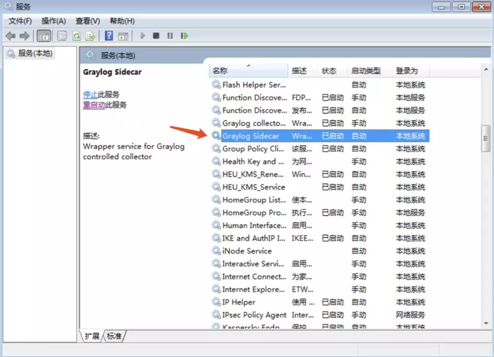Image resolution: width=494 pixels, height=357 pixels.
Task: Restart the service with the restart icon
Action: pyautogui.click(x=184, y=35)
